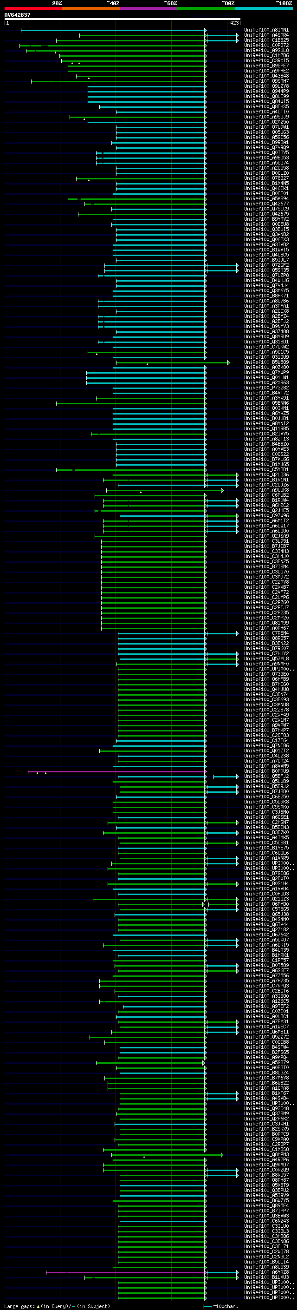Open hit UniRef100_C1E825

tap(266, 41)
